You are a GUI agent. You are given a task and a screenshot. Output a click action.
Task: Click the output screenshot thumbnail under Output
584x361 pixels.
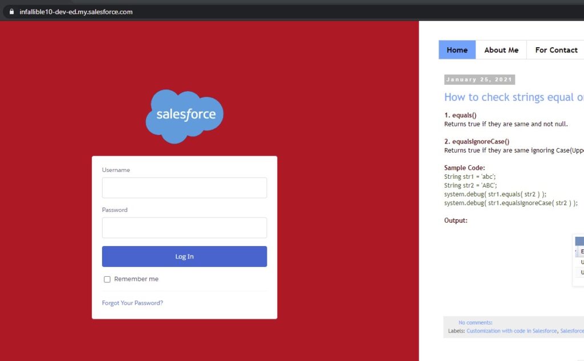point(578,260)
